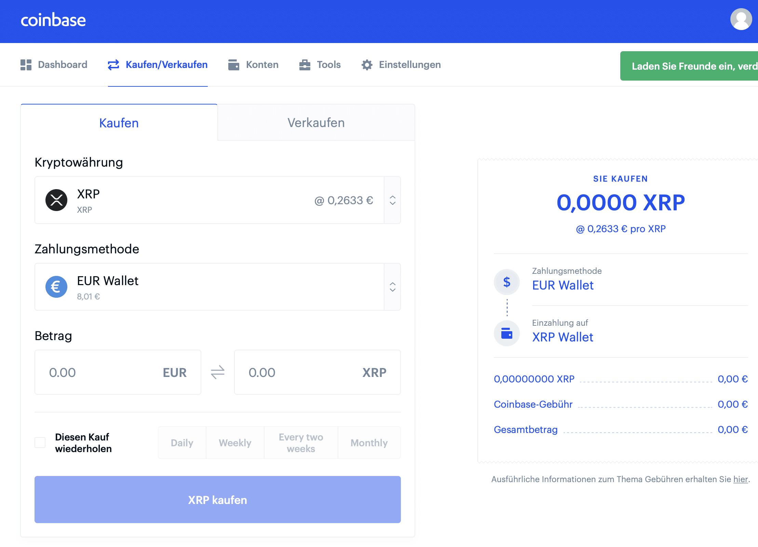Click the Kaufen/Verkaufen swap arrows icon
The width and height of the screenshot is (758, 547).
pos(113,65)
